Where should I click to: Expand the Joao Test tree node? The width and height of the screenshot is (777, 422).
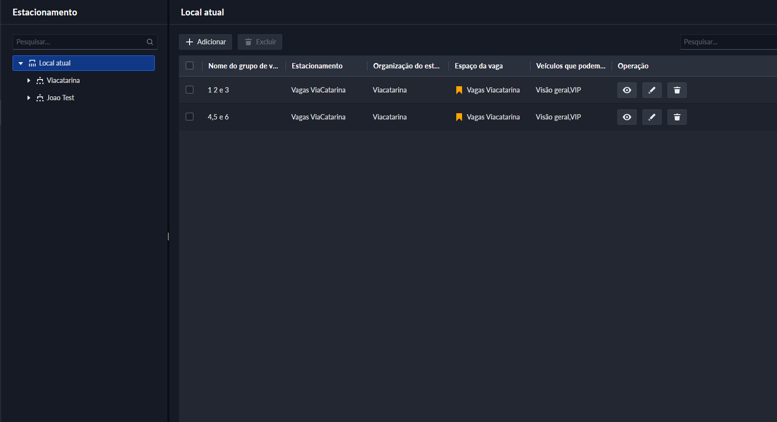click(29, 98)
